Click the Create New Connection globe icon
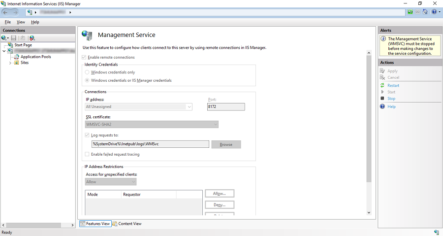This screenshot has width=443, height=236. click(3, 38)
